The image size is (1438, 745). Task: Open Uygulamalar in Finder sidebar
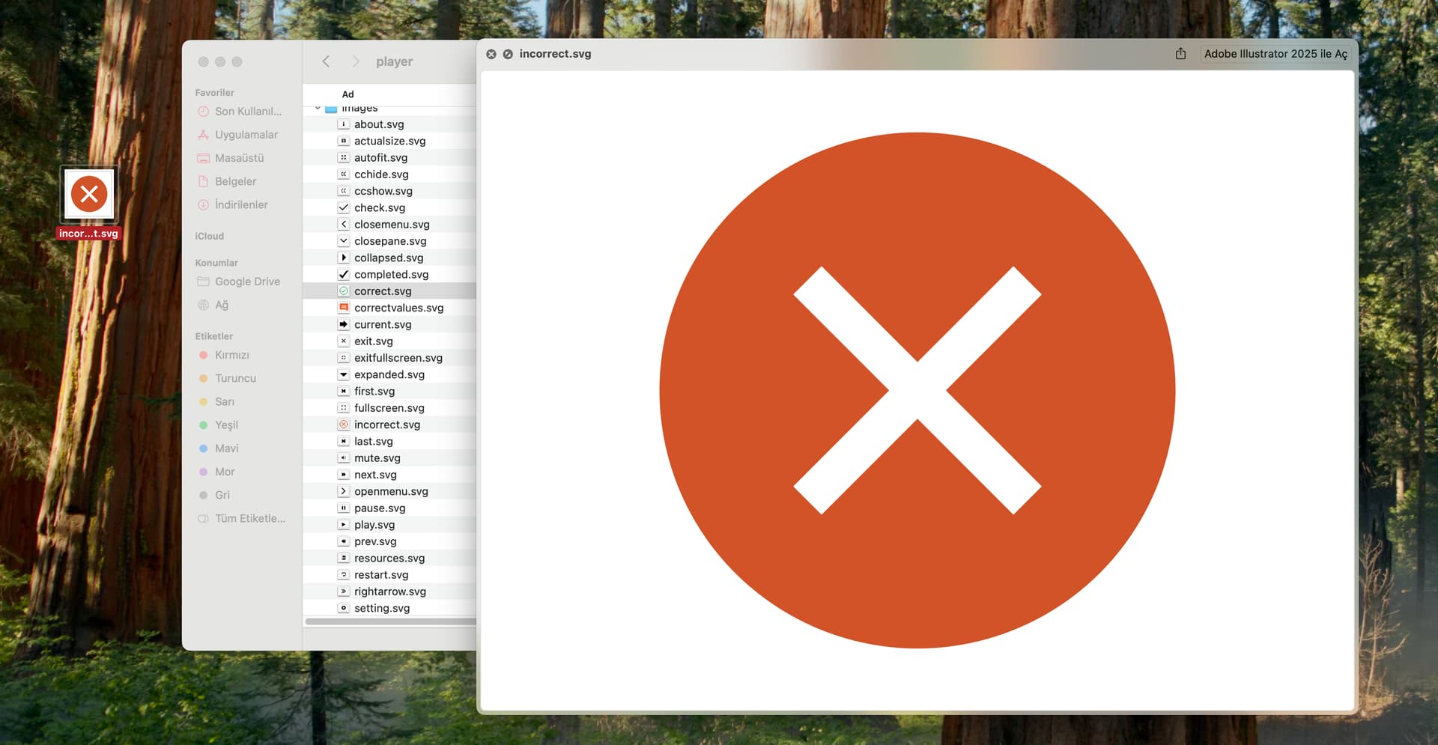246,135
